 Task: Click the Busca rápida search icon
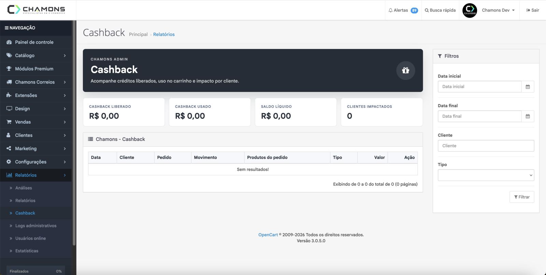[427, 10]
